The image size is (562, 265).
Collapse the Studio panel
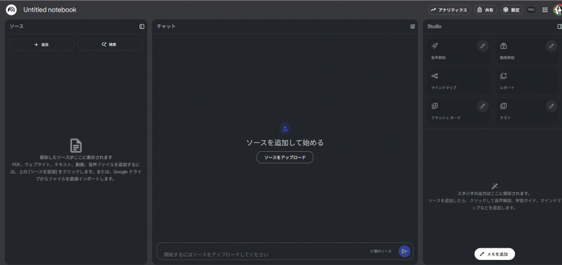559,26
